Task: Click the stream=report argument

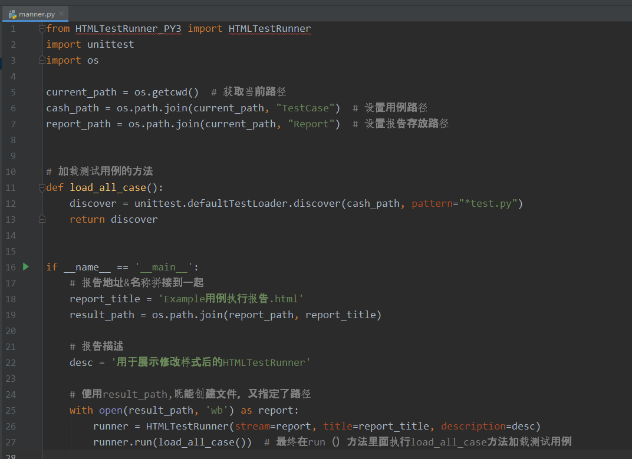Action: tap(273, 426)
